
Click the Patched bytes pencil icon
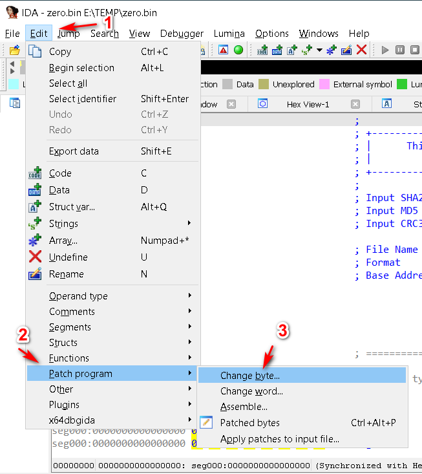point(206,422)
